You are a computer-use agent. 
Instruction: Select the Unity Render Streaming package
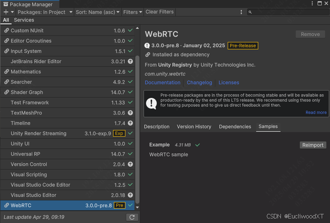click(68, 133)
